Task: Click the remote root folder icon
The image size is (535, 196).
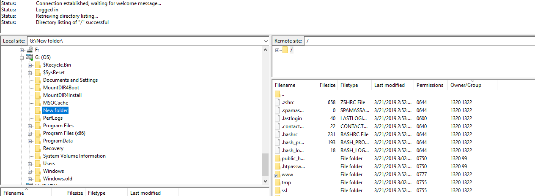Action: click(x=285, y=50)
